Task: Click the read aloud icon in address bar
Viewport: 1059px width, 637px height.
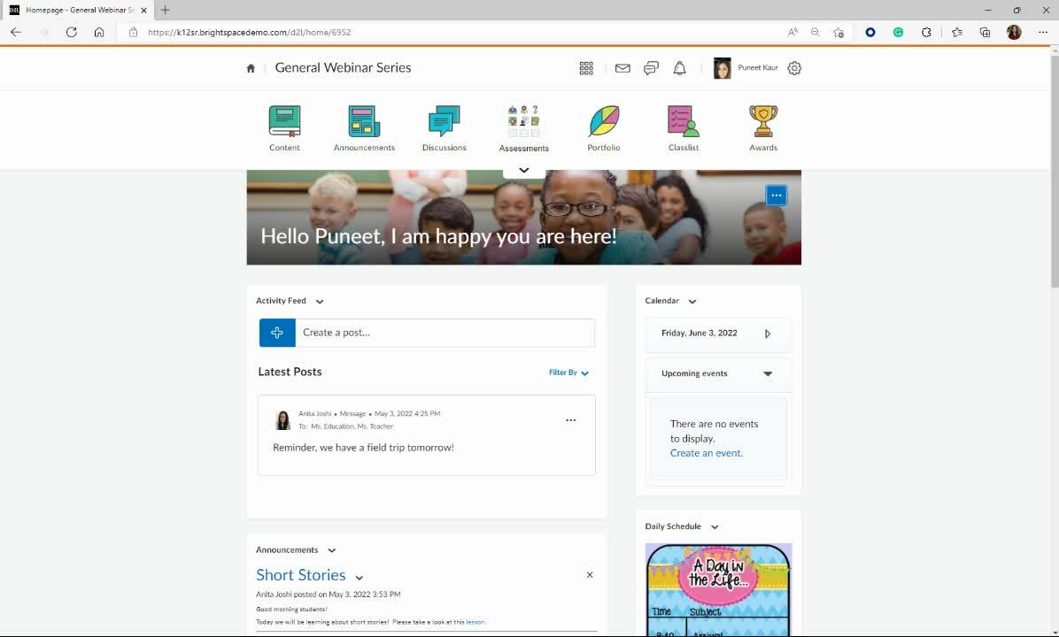Action: tap(792, 32)
